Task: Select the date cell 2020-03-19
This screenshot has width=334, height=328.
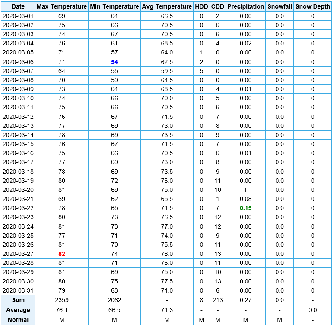Action: coord(18,181)
